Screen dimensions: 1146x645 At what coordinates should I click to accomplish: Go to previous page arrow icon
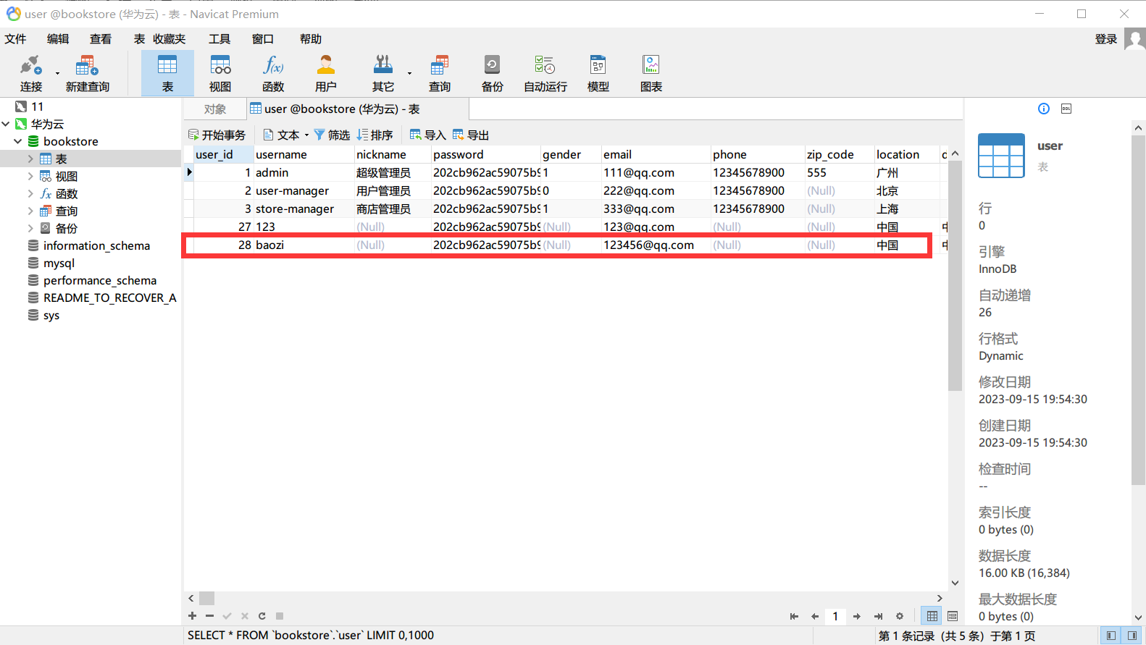point(815,616)
